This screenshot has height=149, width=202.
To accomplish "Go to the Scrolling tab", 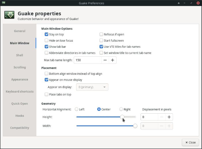I will coord(20,67).
